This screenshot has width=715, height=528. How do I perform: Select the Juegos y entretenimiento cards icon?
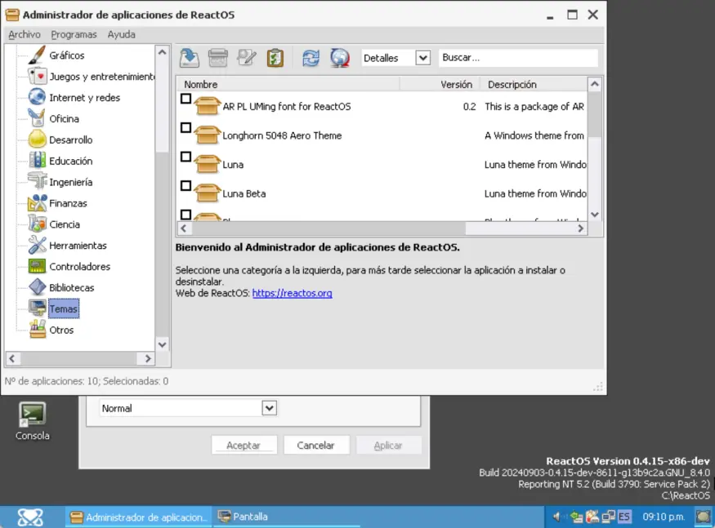(37, 77)
